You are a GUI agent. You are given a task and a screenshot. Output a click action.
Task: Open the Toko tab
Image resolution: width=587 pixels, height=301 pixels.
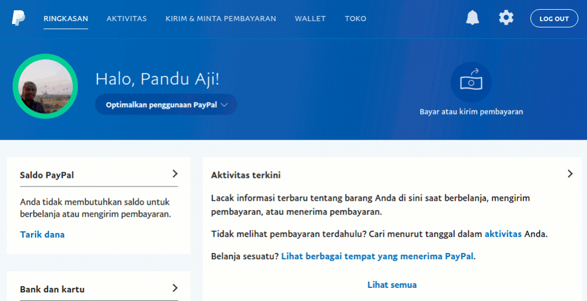pos(355,19)
